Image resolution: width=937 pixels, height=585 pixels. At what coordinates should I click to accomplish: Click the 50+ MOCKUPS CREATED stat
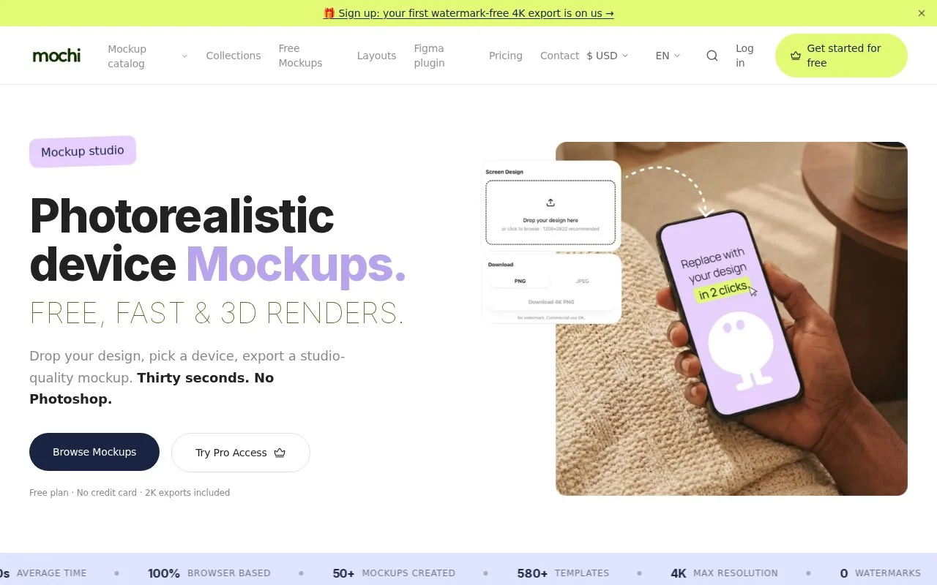tap(394, 573)
